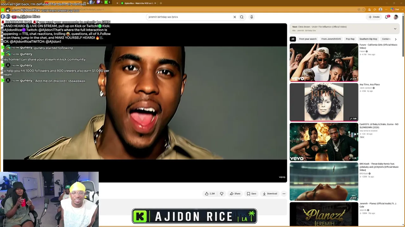Open Jeremih Planez video thumbnail
Screen dimensions: 405x227
[x=324, y=214]
